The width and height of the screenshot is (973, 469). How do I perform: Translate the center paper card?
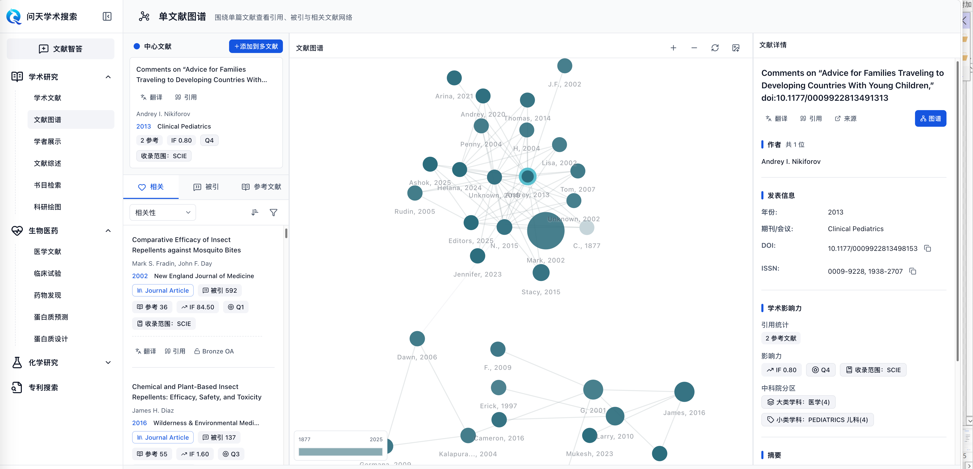point(152,97)
